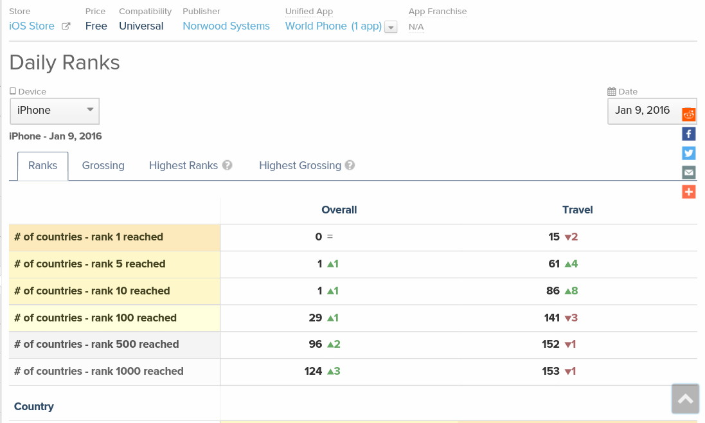Image resolution: width=705 pixels, height=423 pixels.
Task: Click help icon next to Highest Ranks
Action: pyautogui.click(x=227, y=165)
